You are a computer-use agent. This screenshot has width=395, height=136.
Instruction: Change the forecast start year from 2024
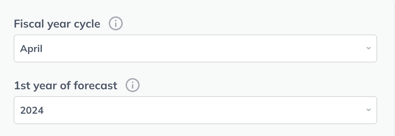195,110
